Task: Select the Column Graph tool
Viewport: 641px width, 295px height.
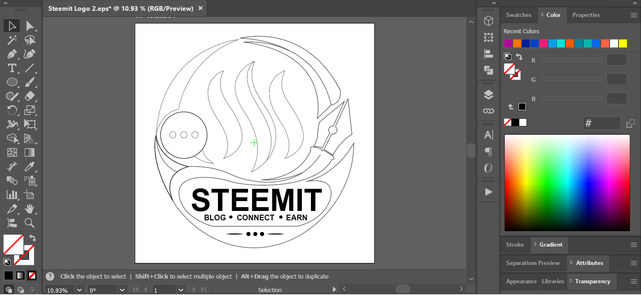Action: pos(12,194)
